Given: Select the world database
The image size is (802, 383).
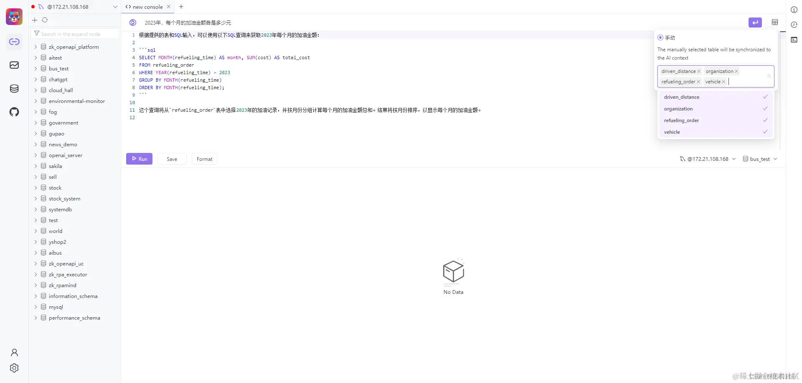Looking at the screenshot, I should [x=56, y=231].
